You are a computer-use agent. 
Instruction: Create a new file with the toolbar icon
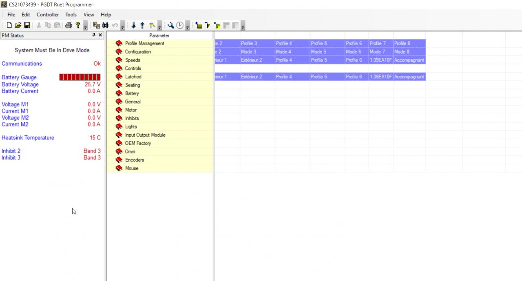coord(9,25)
